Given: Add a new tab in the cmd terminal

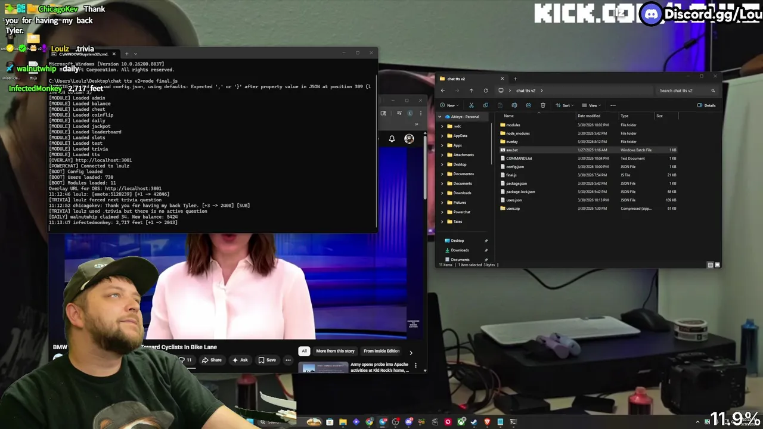Looking at the screenshot, I should coord(126,54).
